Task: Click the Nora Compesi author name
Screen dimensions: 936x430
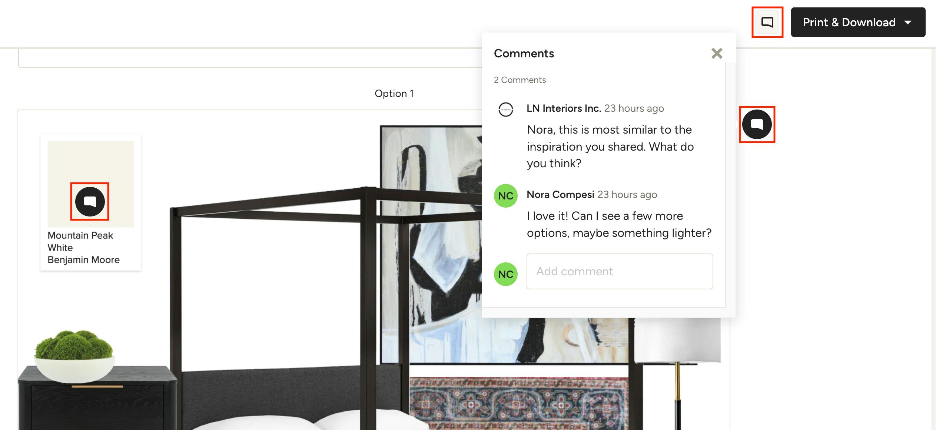Action: (560, 195)
